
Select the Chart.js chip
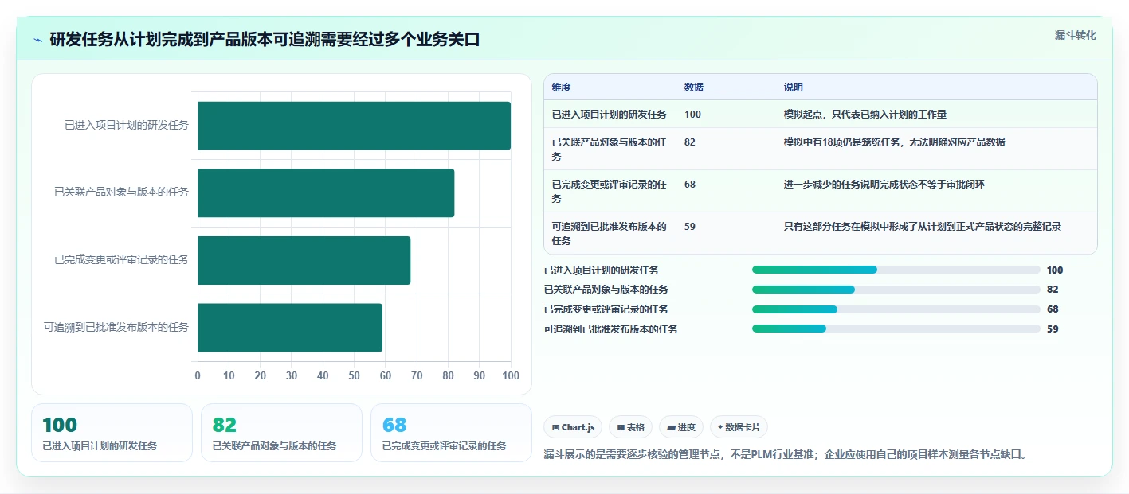click(574, 427)
